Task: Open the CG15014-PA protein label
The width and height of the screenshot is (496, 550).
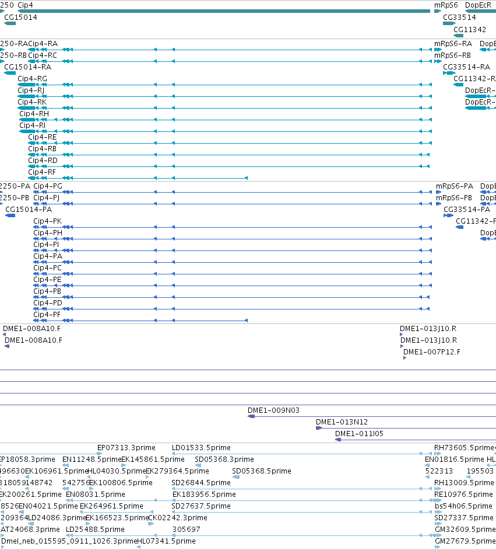Action: tap(29, 210)
